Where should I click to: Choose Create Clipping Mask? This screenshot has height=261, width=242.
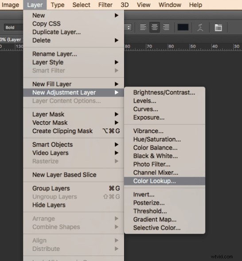click(x=74, y=131)
